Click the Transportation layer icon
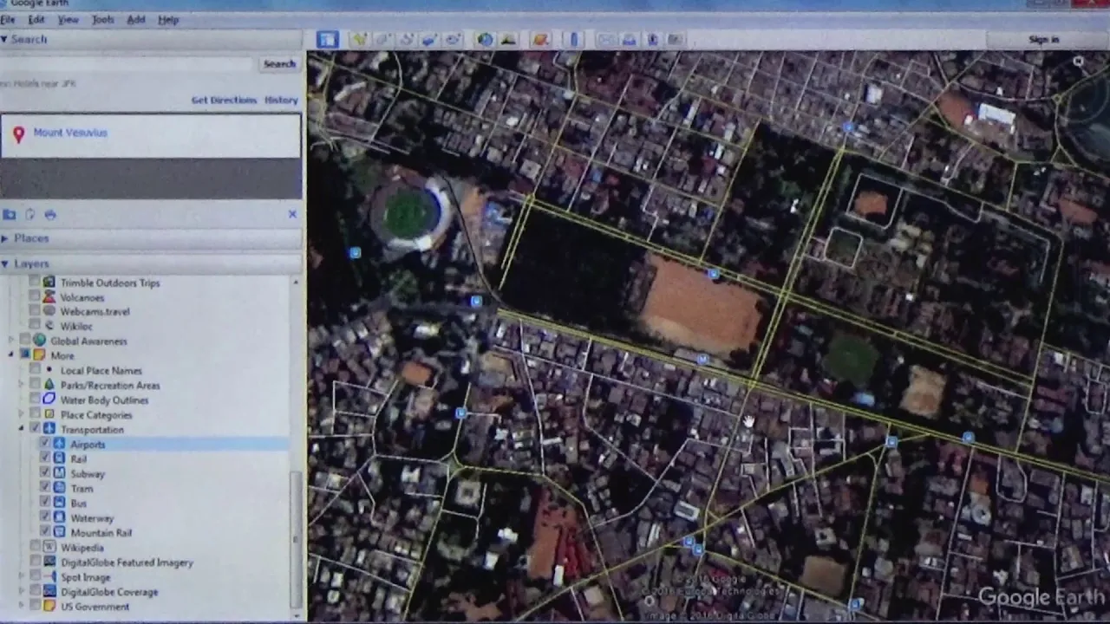The width and height of the screenshot is (1110, 624). (49, 429)
